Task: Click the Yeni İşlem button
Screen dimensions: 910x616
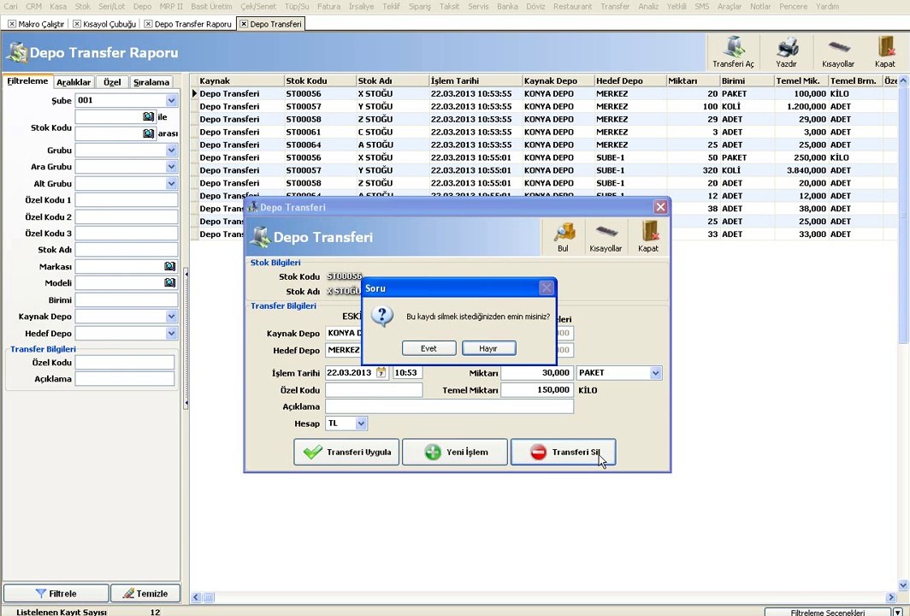Action: (x=455, y=453)
